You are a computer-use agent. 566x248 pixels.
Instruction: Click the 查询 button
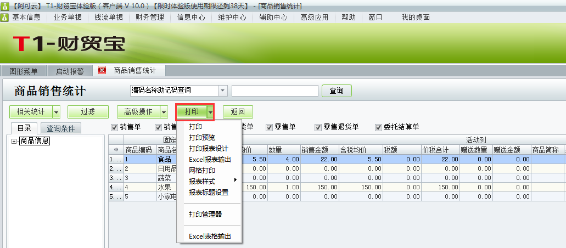click(x=337, y=91)
